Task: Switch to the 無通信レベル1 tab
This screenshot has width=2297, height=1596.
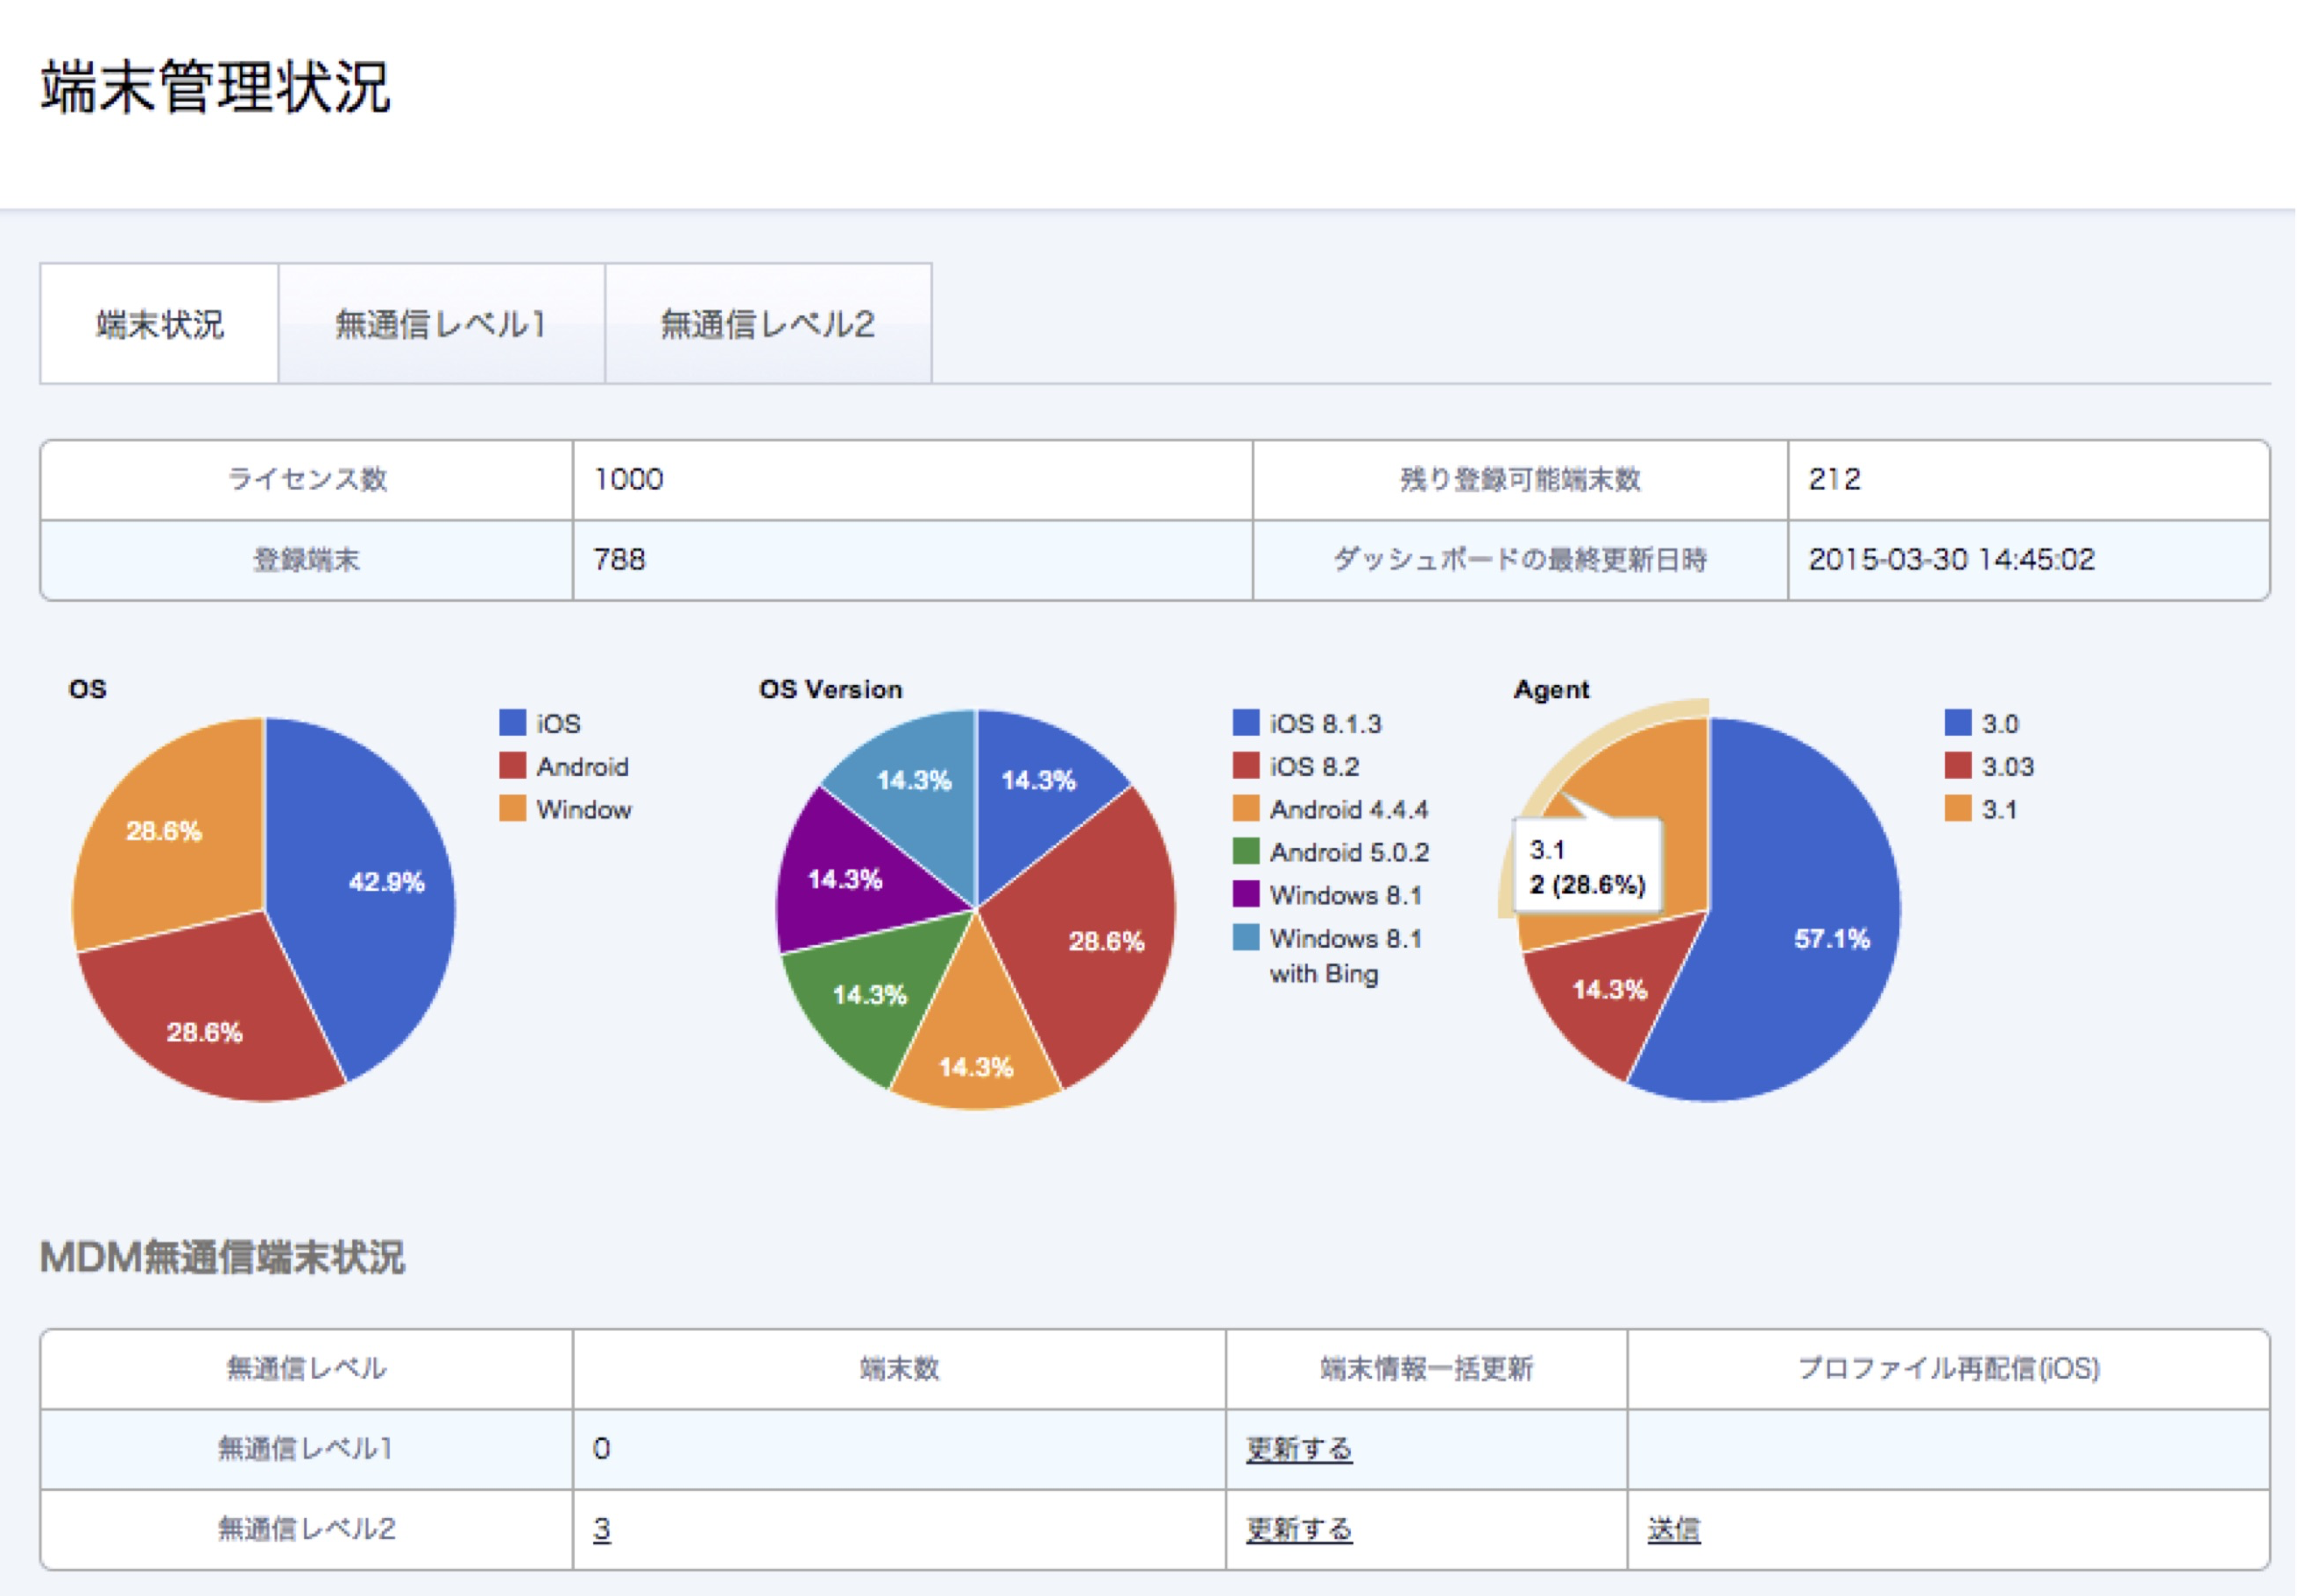Action: tap(441, 323)
